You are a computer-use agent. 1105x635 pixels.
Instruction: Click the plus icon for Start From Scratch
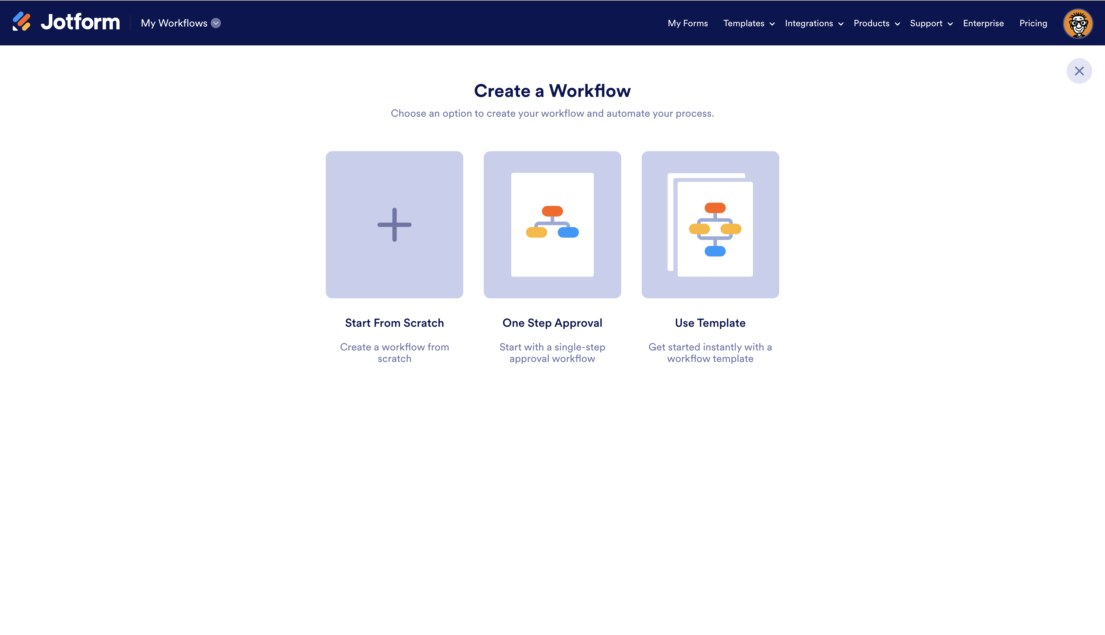pos(394,224)
